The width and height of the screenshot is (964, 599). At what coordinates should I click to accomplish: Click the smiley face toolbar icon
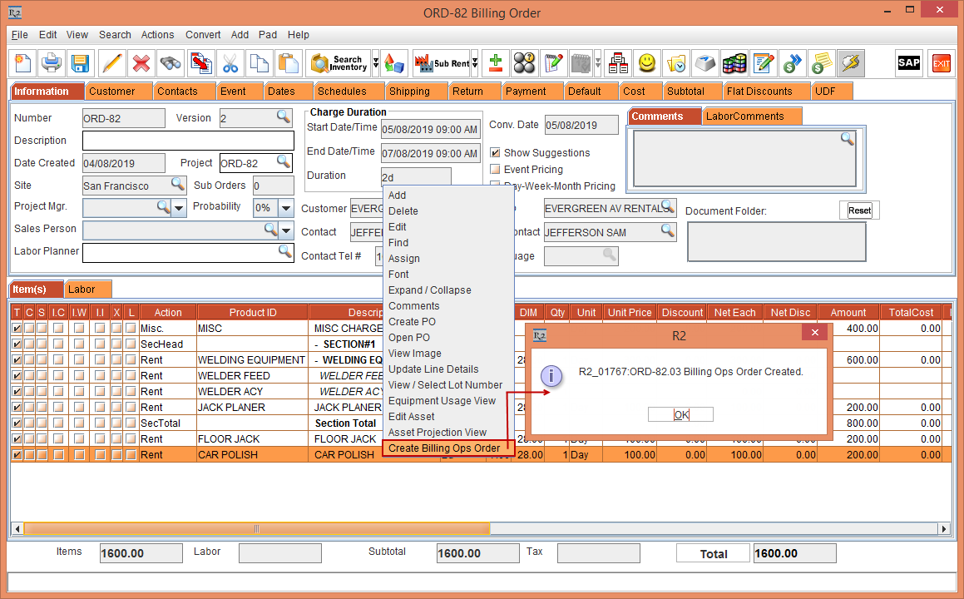point(647,63)
